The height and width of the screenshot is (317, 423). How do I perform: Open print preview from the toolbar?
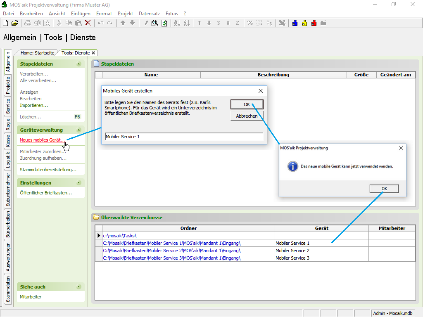[x=47, y=23]
